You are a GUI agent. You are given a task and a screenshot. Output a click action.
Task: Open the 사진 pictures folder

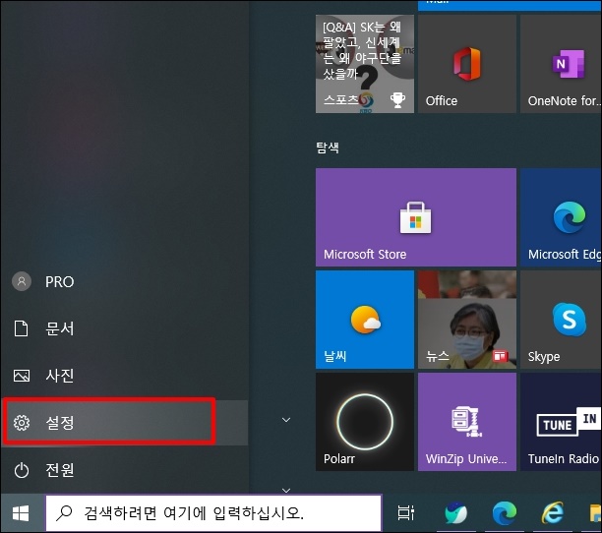click(124, 376)
